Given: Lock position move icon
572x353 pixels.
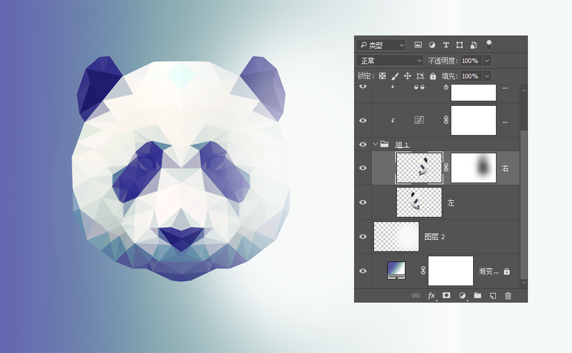Looking at the screenshot, I should click(407, 76).
